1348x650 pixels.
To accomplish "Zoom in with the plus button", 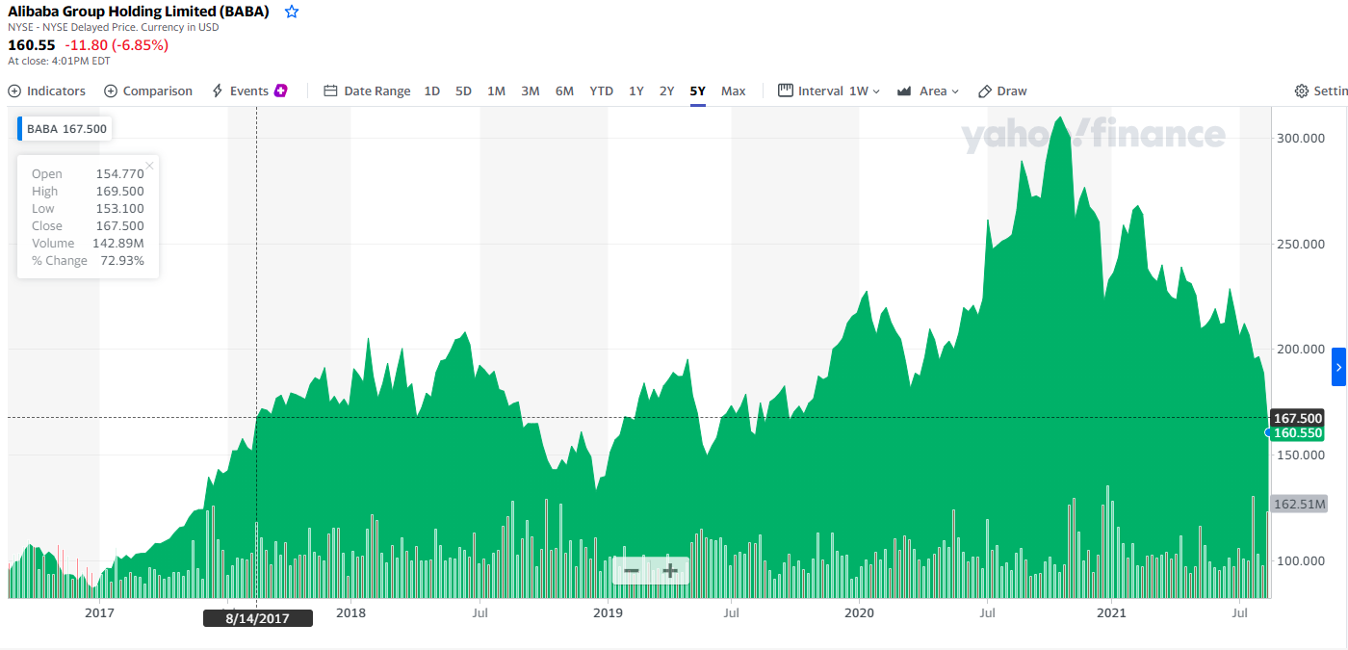I will [x=669, y=570].
